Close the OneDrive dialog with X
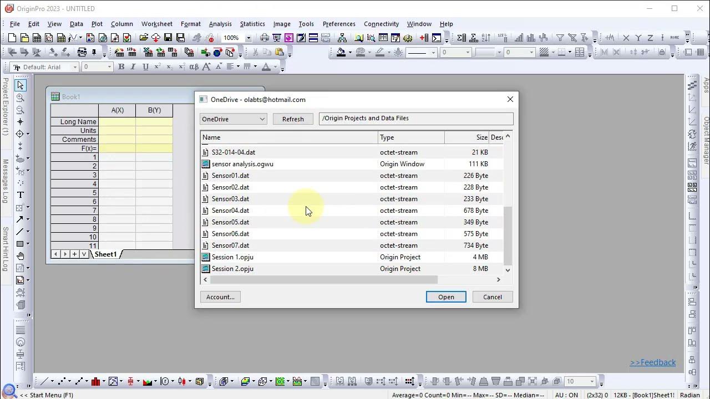710x399 pixels. point(510,99)
